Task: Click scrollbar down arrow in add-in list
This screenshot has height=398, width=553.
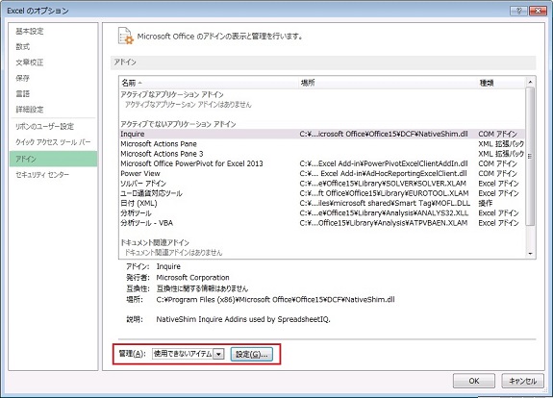Action: [x=530, y=254]
